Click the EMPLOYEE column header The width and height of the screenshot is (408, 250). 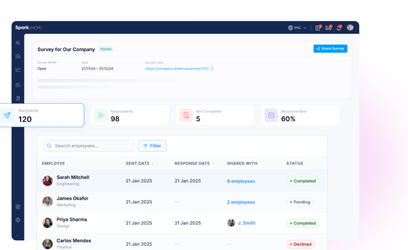pyautogui.click(x=53, y=164)
